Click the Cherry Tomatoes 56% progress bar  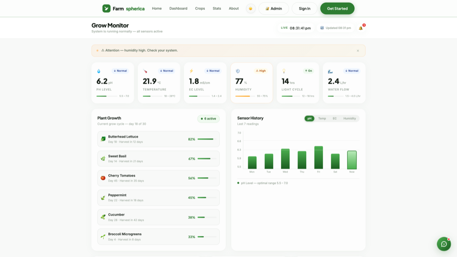click(207, 178)
